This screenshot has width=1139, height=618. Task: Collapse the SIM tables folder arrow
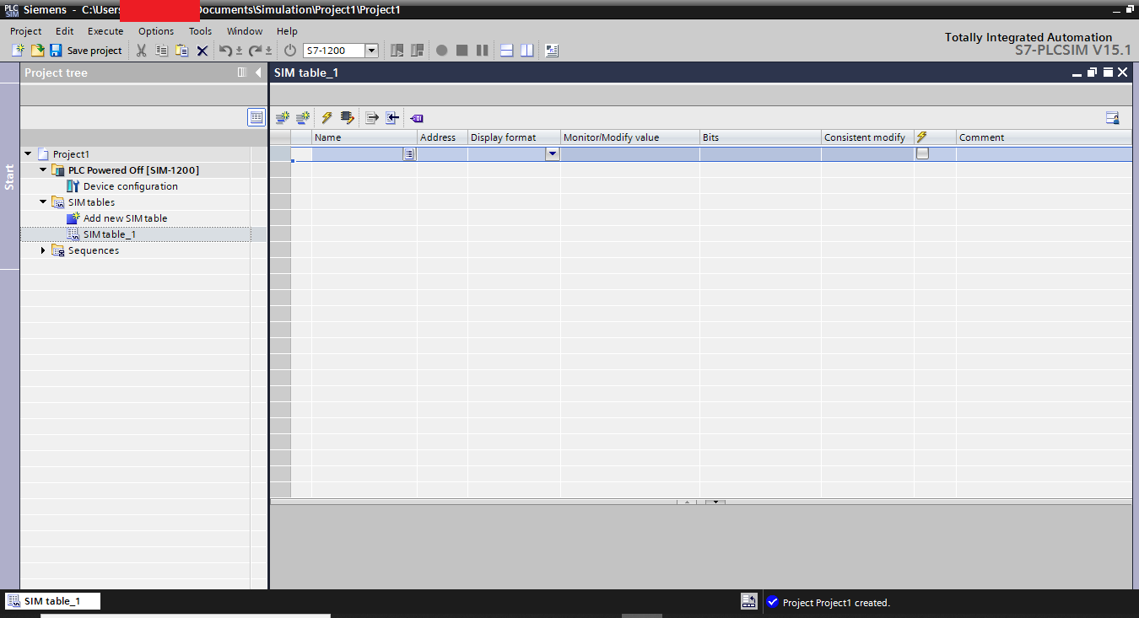43,202
